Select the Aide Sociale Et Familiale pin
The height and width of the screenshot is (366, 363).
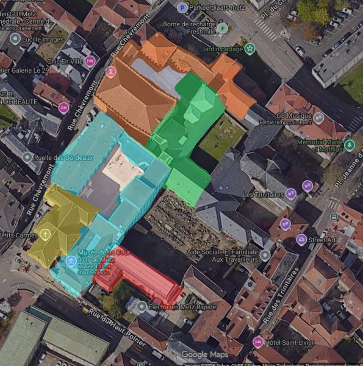(x=265, y=256)
